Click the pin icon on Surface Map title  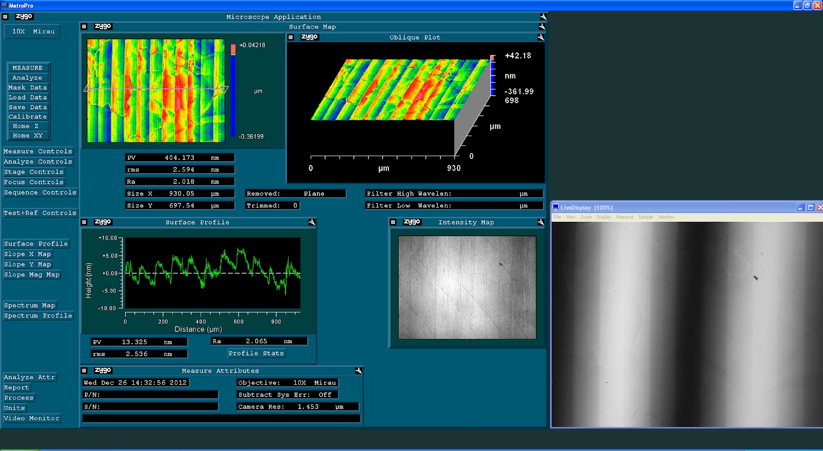(542, 26)
